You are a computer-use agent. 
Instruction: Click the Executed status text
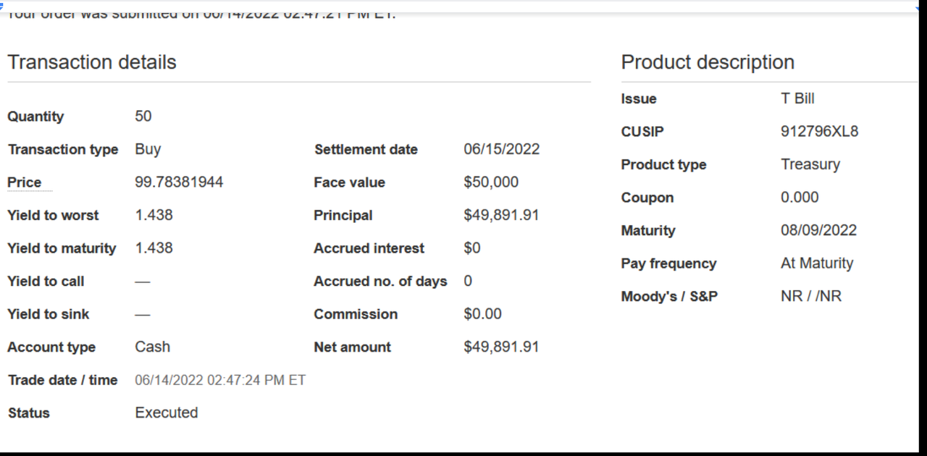click(167, 413)
